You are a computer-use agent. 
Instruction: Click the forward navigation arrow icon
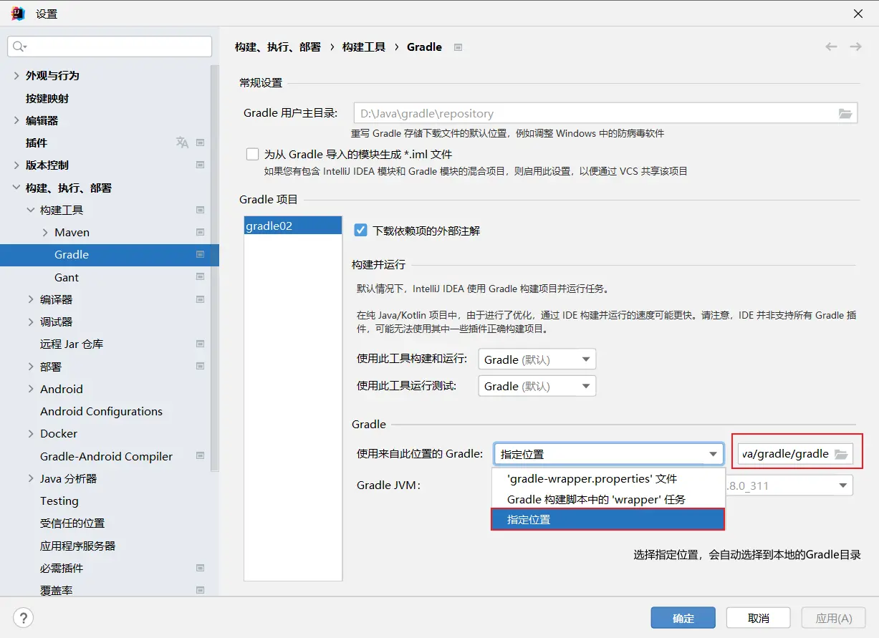[855, 47]
